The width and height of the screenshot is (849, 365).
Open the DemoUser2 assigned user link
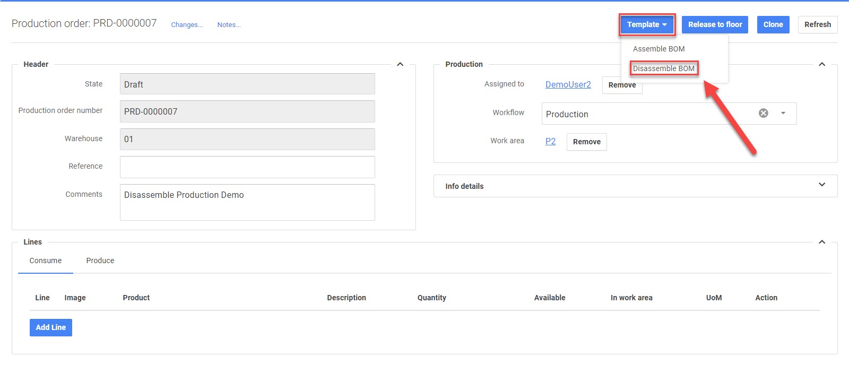[568, 84]
